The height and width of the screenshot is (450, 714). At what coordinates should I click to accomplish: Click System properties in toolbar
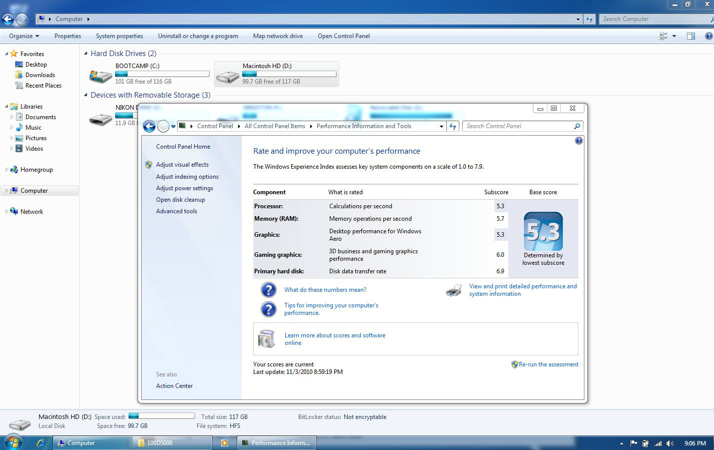pyautogui.click(x=120, y=36)
